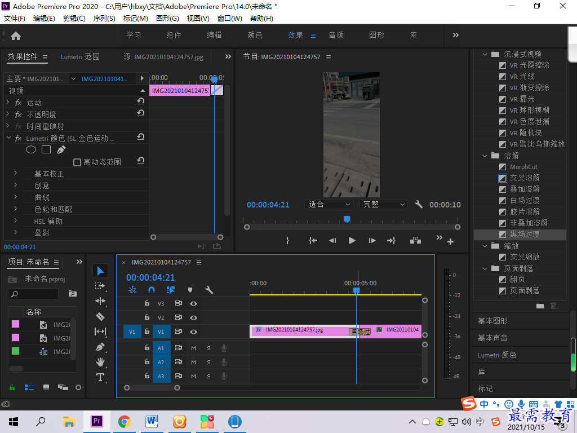Open playback resolution dropdown
Screen dimensions: 577x433
(x=383, y=204)
